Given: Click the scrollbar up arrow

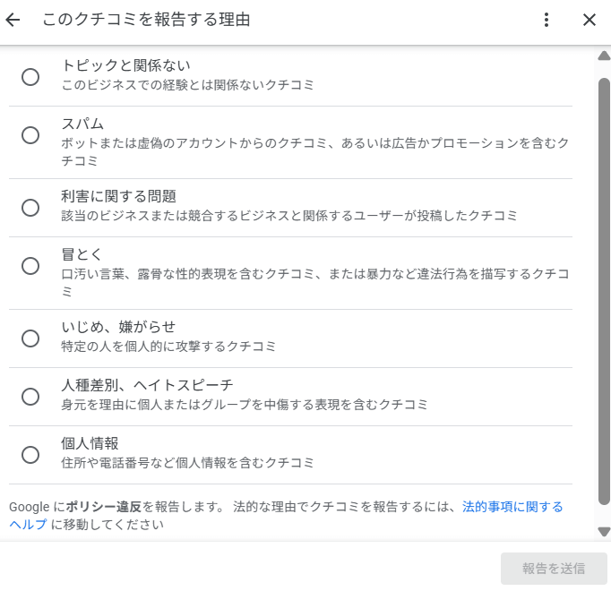Looking at the screenshot, I should tap(604, 56).
